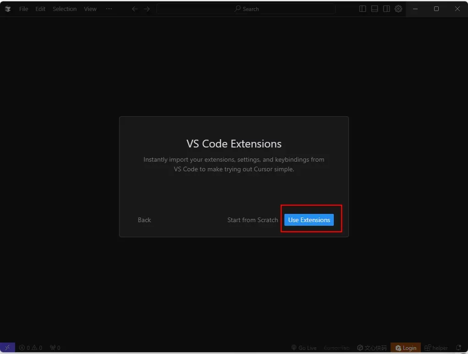Click the ports forwarded indicator showing 0
Viewport: 468px width, 354px height.
[55, 348]
